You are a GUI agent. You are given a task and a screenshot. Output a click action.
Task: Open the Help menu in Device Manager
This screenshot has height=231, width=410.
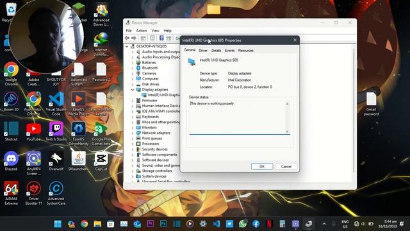[x=167, y=31]
